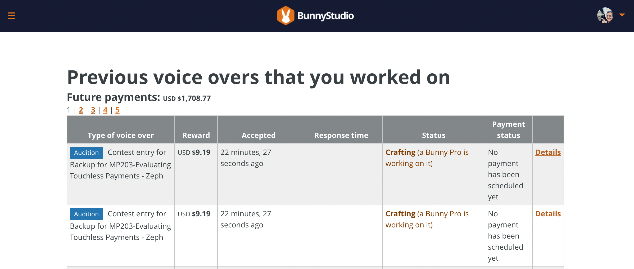Click the Response time column header

[341, 135]
